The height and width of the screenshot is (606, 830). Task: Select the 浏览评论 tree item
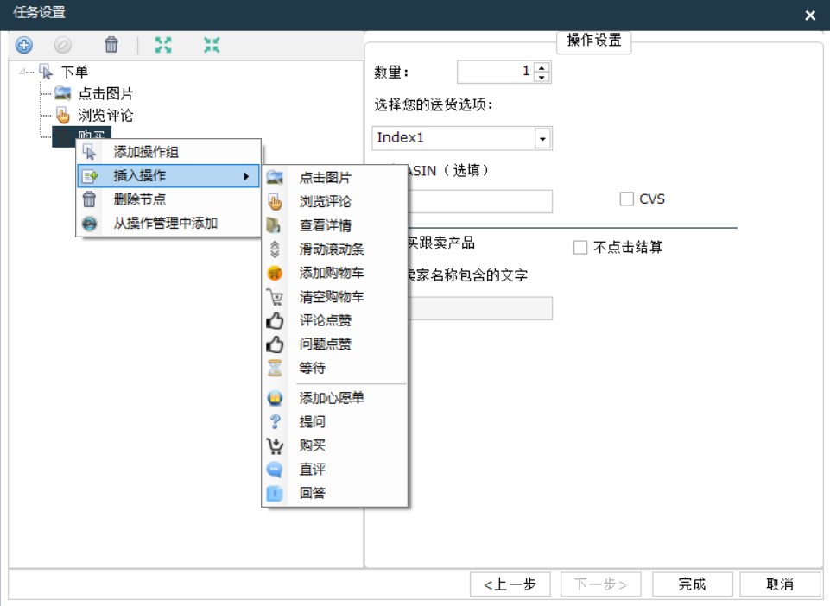[106, 116]
